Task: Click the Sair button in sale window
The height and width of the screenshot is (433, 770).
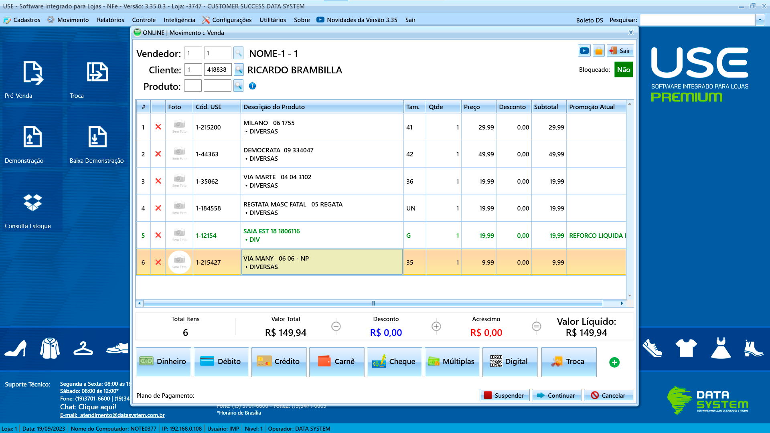Action: (620, 51)
